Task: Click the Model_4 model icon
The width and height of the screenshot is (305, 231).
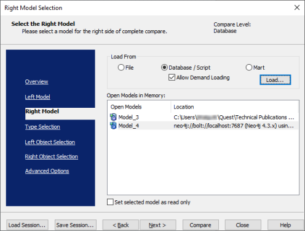Action: click(113, 126)
